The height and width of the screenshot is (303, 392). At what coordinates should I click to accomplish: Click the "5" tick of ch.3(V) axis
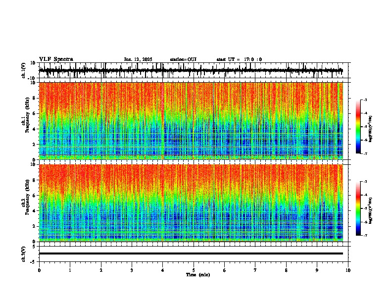coord(34,247)
